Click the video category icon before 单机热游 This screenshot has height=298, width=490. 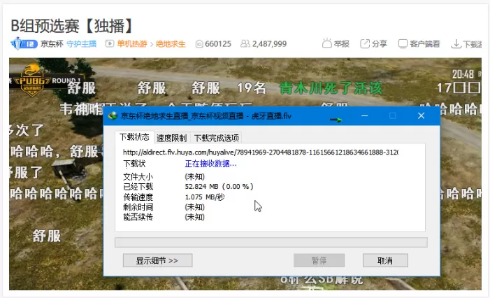109,44
